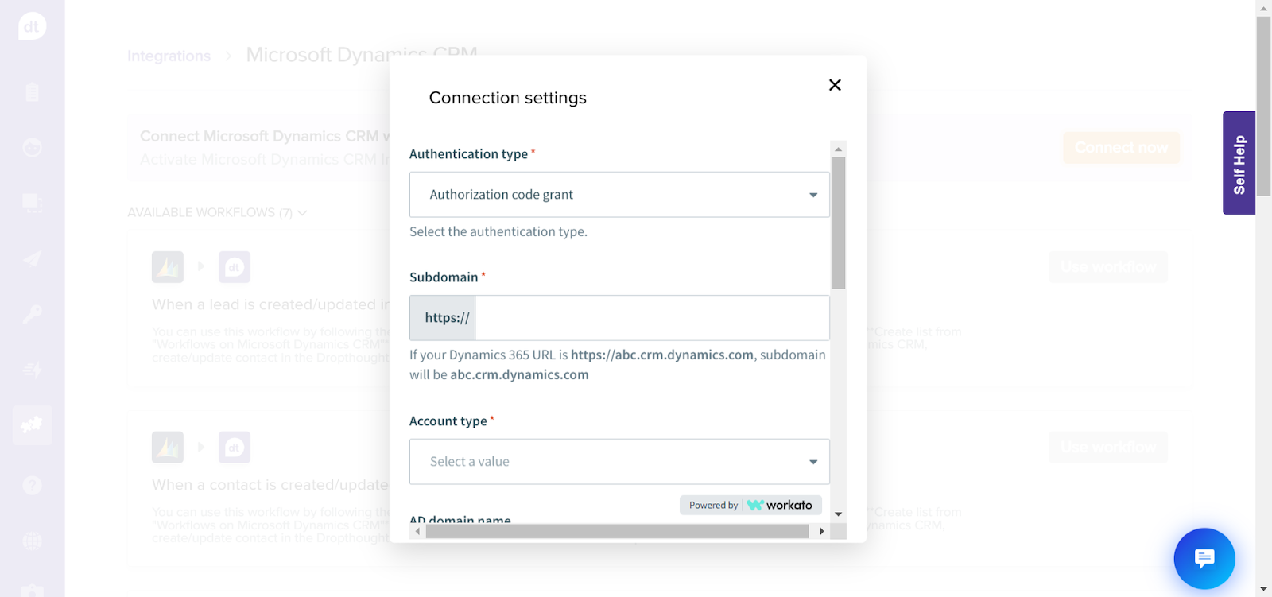This screenshot has width=1272, height=597.
Task: Click the dialog's horizontal scrollbar right arrow
Action: click(x=821, y=531)
